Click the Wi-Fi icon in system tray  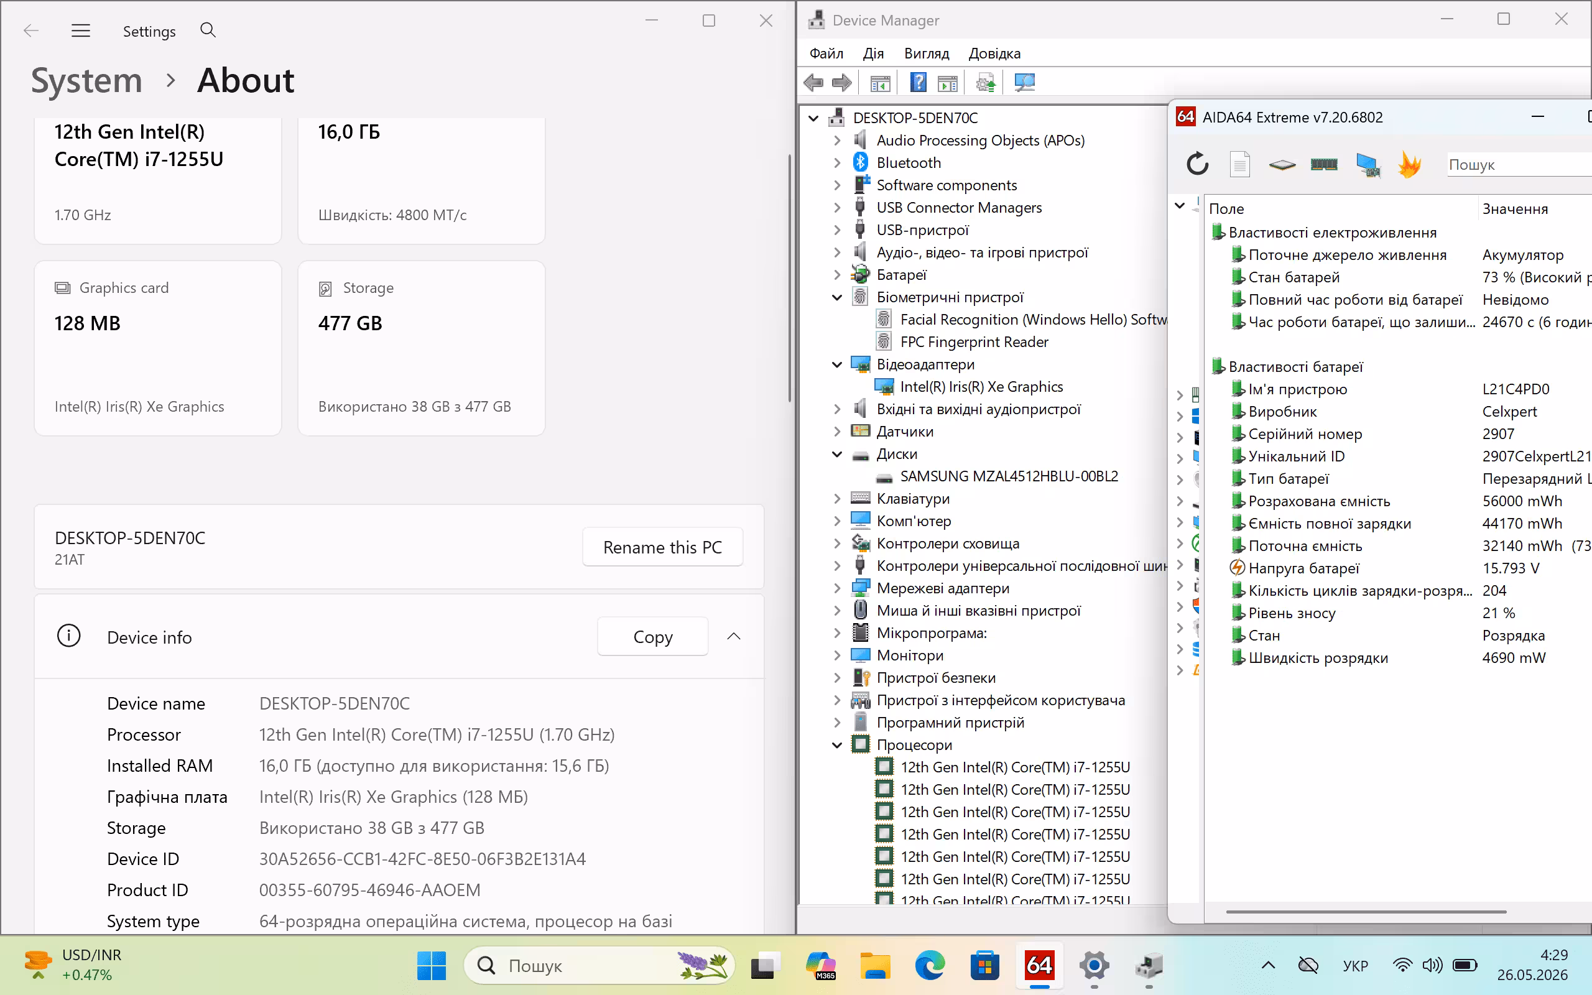coord(1402,965)
